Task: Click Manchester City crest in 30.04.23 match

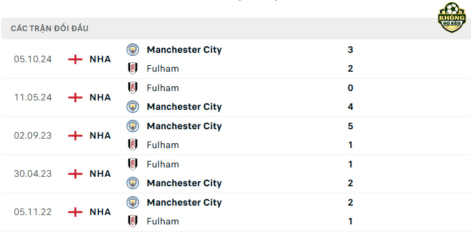Action: [x=132, y=183]
